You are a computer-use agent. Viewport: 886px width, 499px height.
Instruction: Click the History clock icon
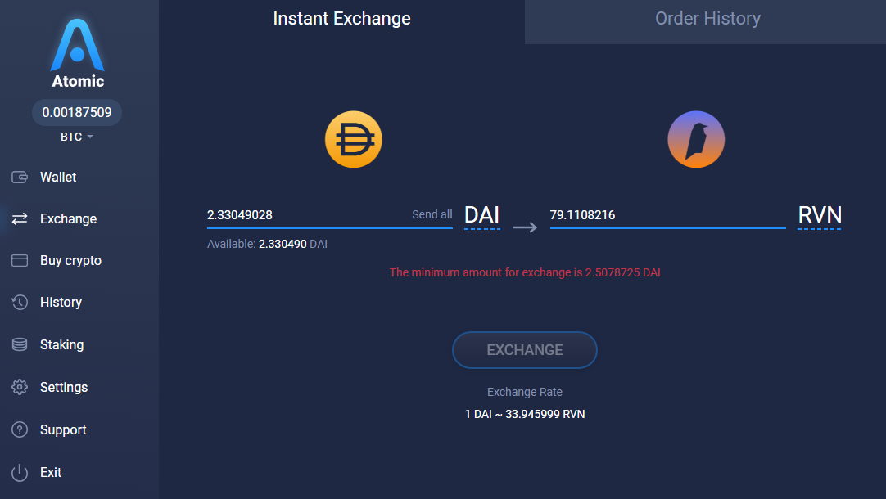[x=20, y=302]
